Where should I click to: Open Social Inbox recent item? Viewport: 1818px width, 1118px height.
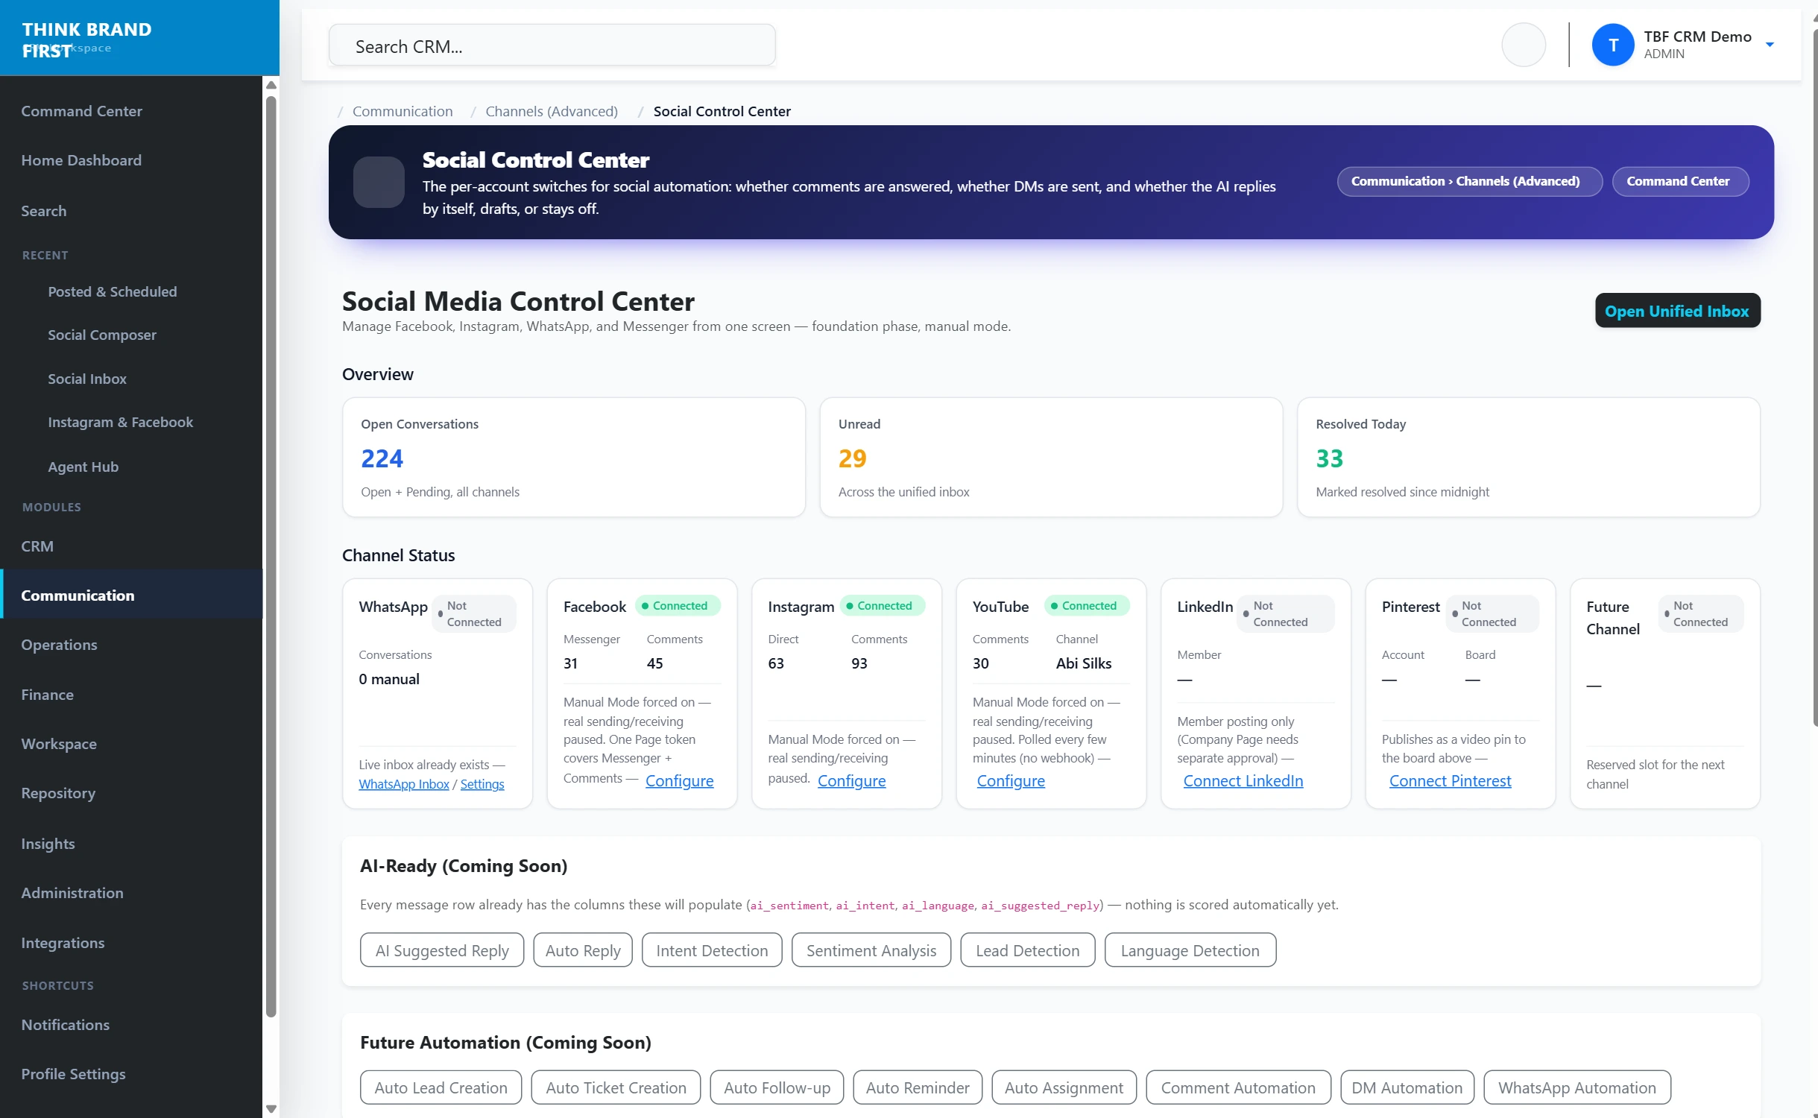click(87, 379)
